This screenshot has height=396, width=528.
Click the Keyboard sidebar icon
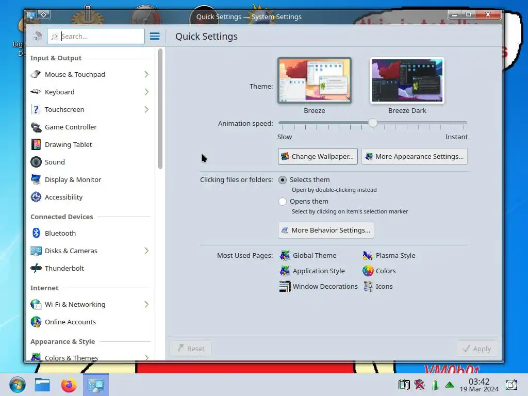click(36, 92)
